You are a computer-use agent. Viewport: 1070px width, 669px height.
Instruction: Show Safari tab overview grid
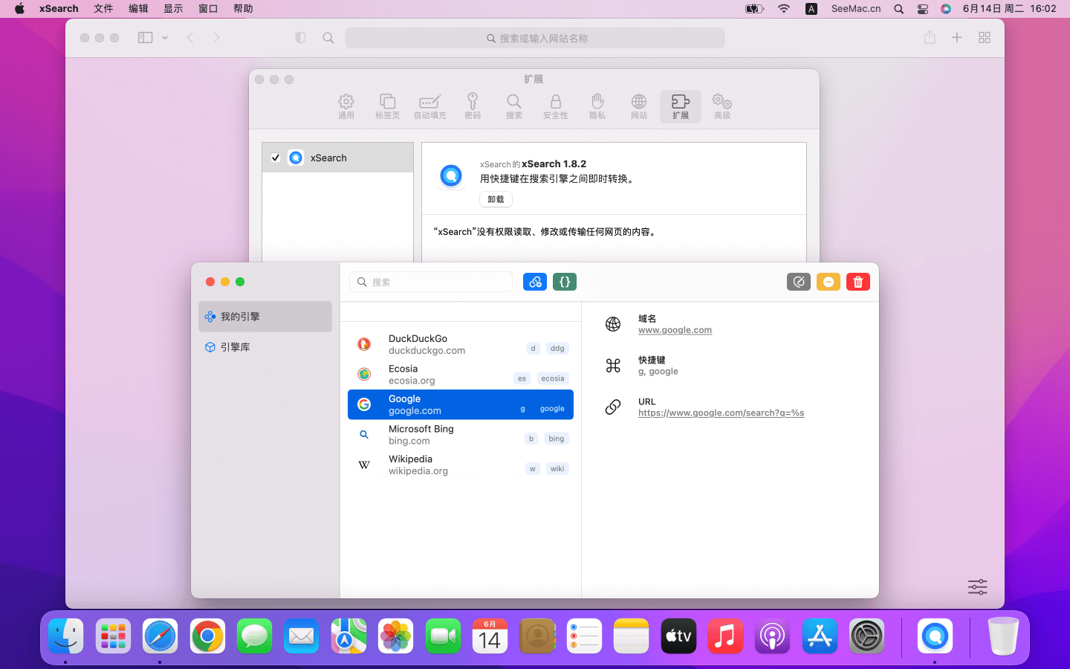[x=985, y=38]
